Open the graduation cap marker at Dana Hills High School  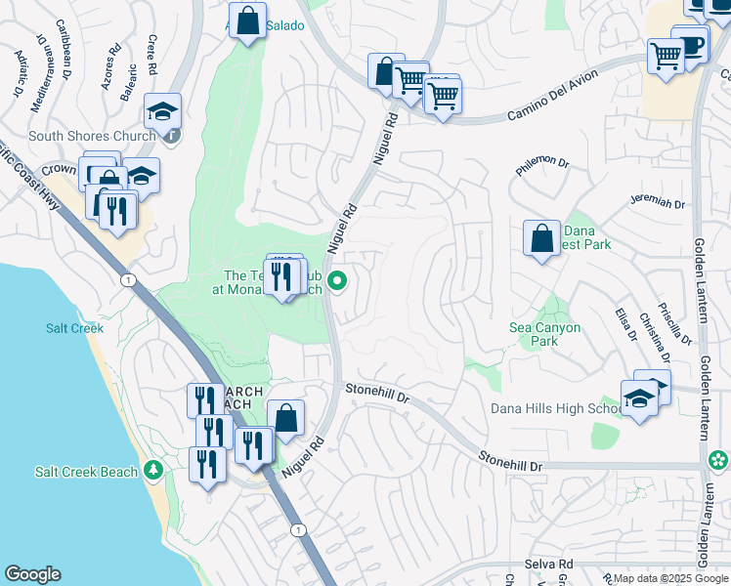coord(639,400)
